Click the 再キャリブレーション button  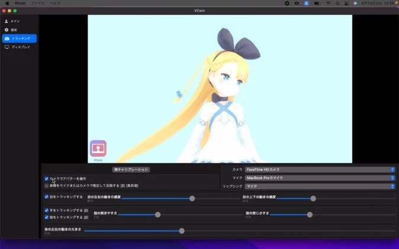131,170
